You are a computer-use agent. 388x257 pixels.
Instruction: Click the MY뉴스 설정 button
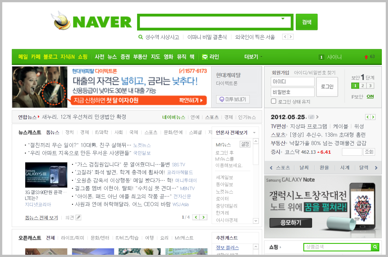pyautogui.click(x=245, y=144)
